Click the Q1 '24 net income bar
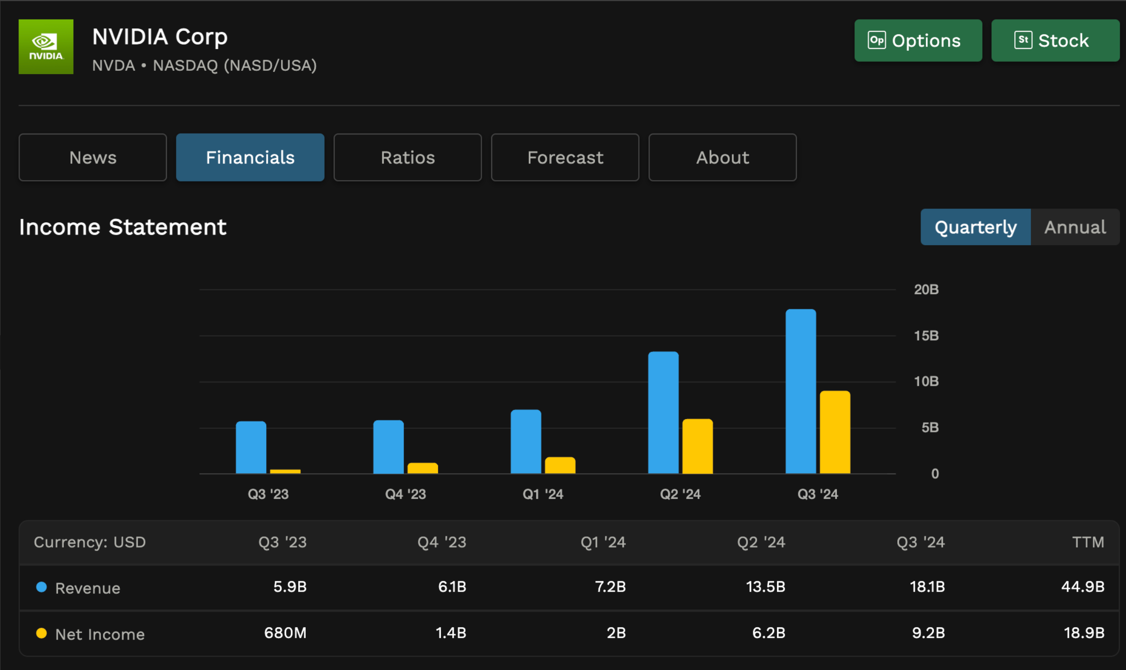Image resolution: width=1126 pixels, height=670 pixels. (560, 465)
